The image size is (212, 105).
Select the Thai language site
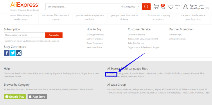[x=202, y=74]
